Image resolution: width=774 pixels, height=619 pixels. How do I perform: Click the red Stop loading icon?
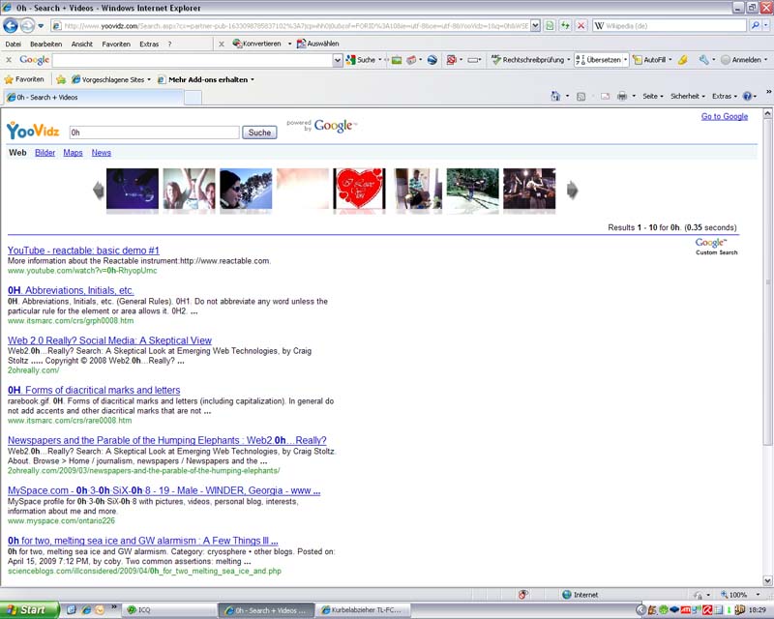(581, 26)
